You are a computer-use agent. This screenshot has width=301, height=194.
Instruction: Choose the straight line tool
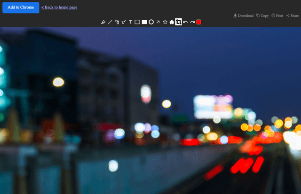point(110,22)
